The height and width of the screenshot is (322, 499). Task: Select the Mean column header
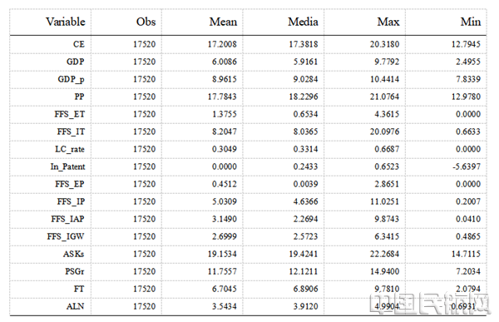[x=223, y=22]
